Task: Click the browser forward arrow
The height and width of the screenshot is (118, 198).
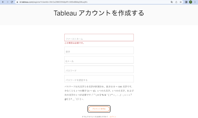Action: click(x=7, y=2)
